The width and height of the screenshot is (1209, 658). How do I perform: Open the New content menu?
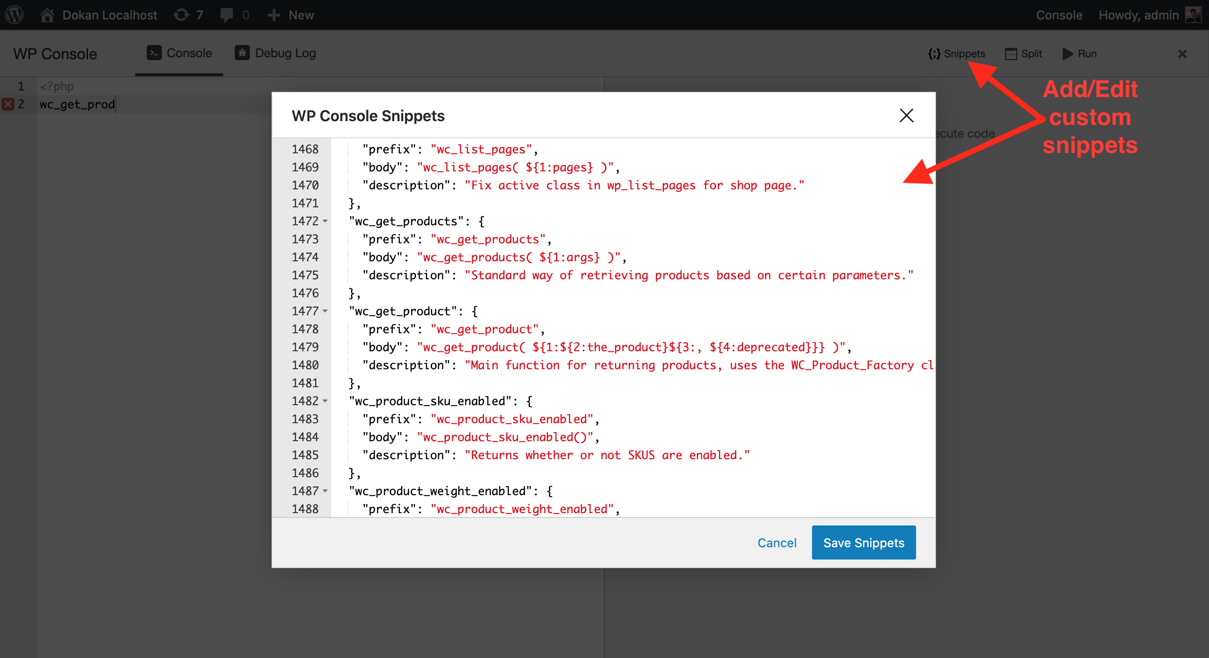coord(291,15)
